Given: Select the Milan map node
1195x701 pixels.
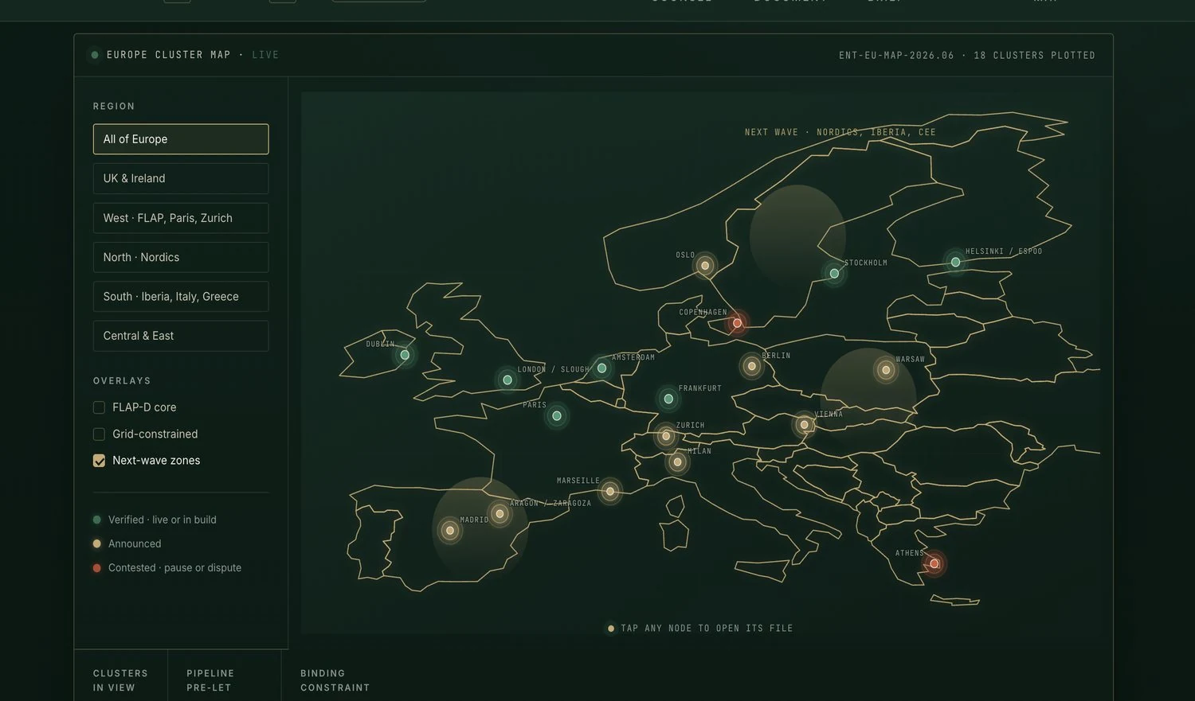Looking at the screenshot, I should 678,461.
